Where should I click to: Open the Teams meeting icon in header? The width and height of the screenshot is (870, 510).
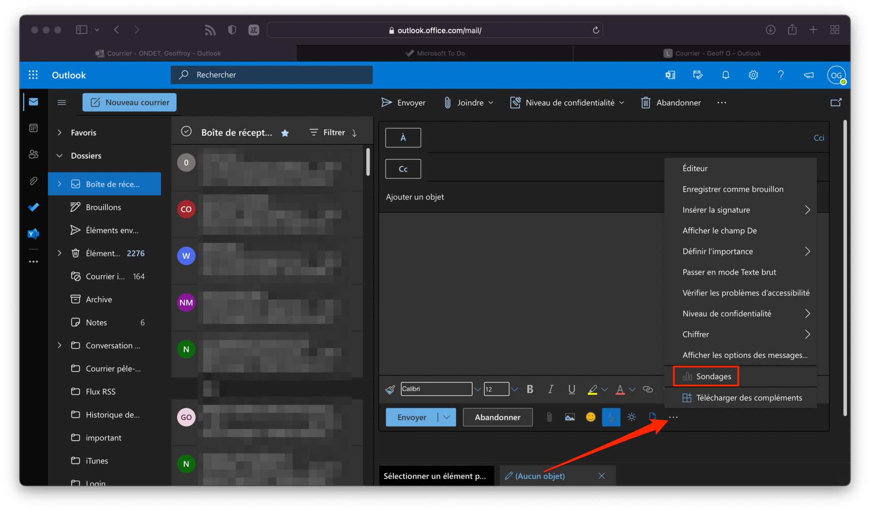[670, 75]
